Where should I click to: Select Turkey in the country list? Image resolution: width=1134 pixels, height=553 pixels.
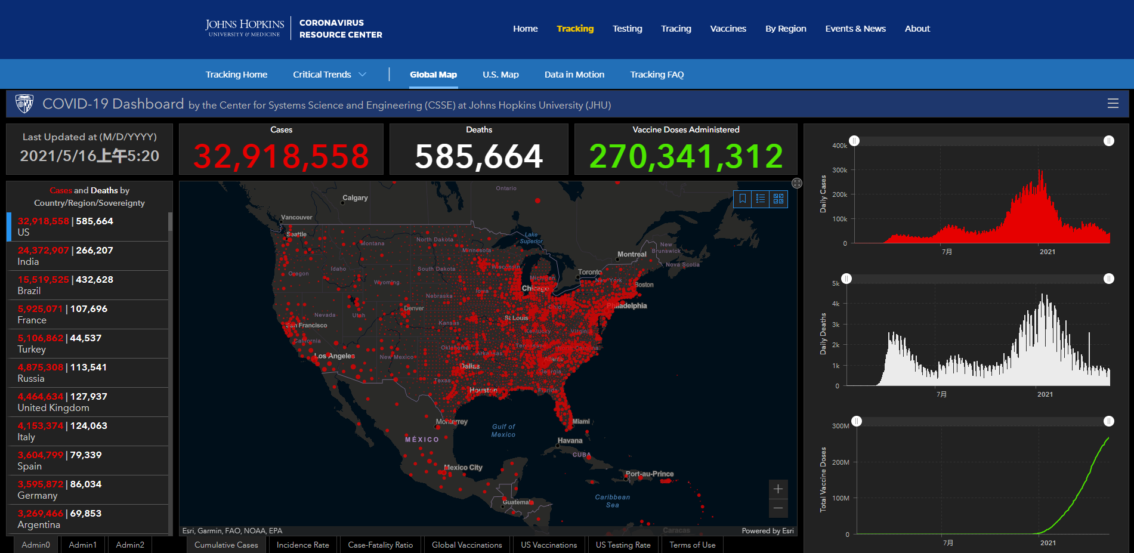coord(88,344)
